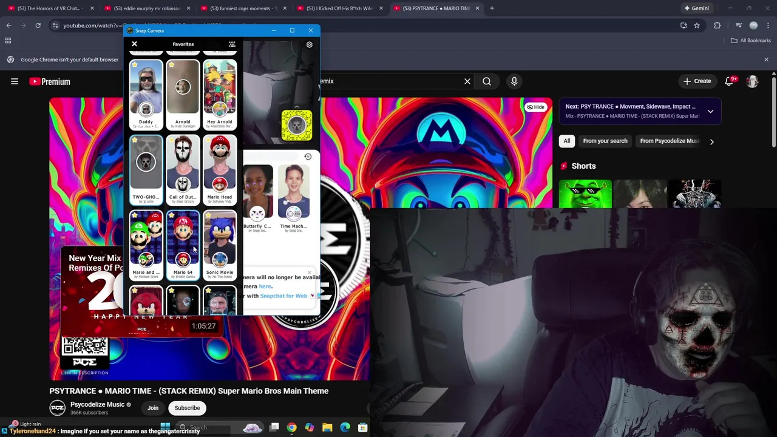Select the Butterfly C... lens
Viewport: 777px width, 437px height.
coord(257,198)
